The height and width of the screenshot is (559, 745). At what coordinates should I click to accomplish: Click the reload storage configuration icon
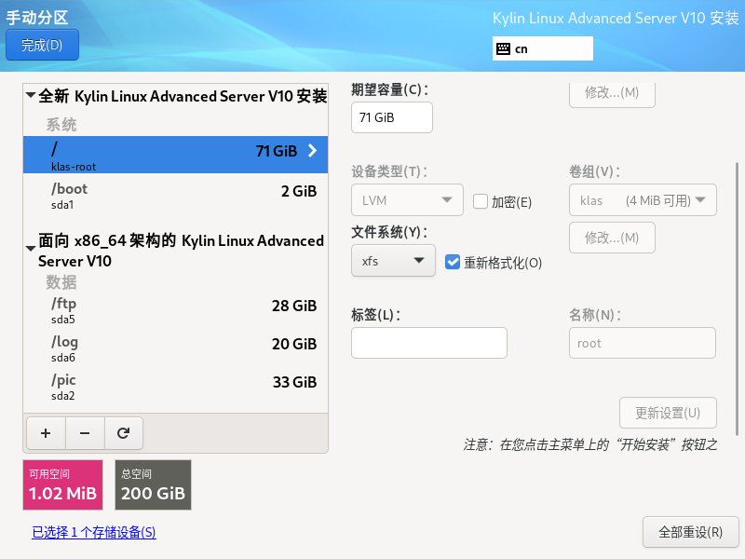click(x=123, y=432)
